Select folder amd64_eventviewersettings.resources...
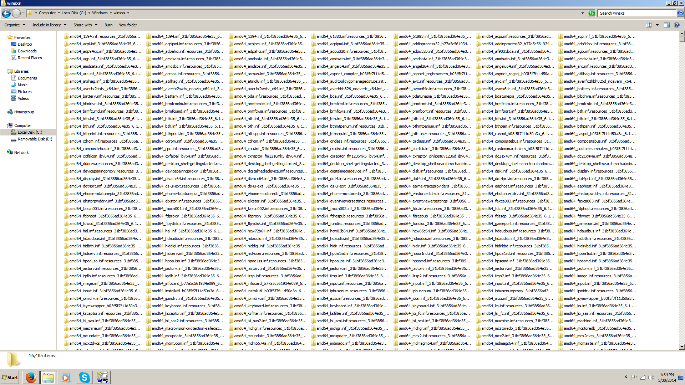The image size is (685, 385). (x=350, y=201)
